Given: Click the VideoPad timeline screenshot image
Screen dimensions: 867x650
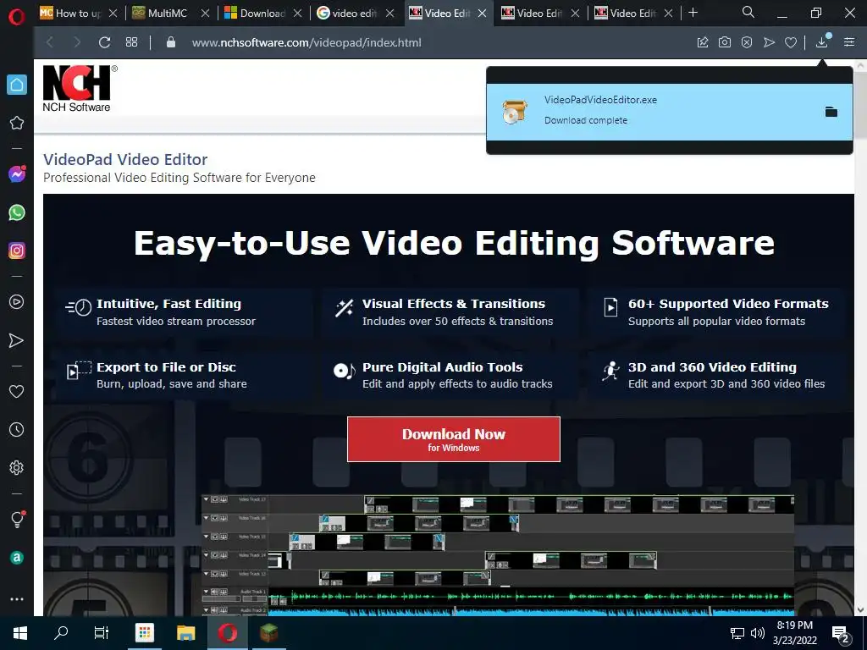Looking at the screenshot, I should pos(498,555).
